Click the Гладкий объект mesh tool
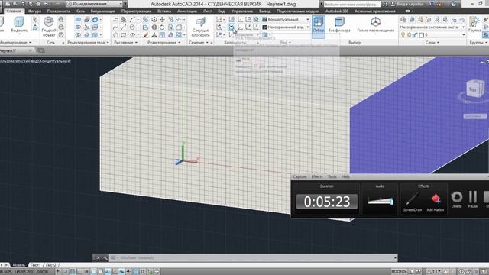This screenshot has width=489, height=275. (x=49, y=27)
